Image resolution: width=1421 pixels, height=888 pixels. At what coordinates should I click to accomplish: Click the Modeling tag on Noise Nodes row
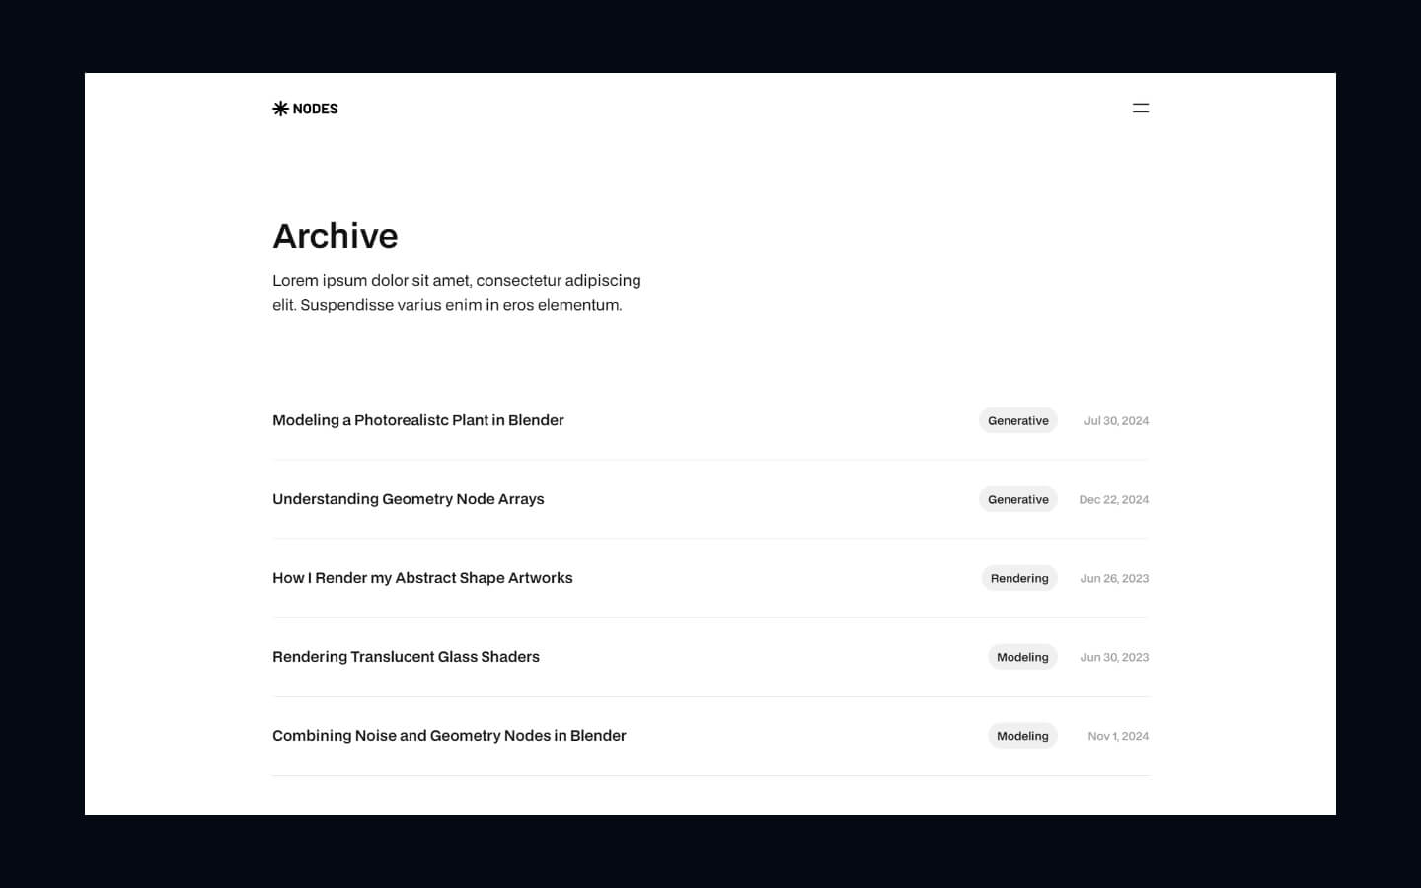pos(1022,736)
